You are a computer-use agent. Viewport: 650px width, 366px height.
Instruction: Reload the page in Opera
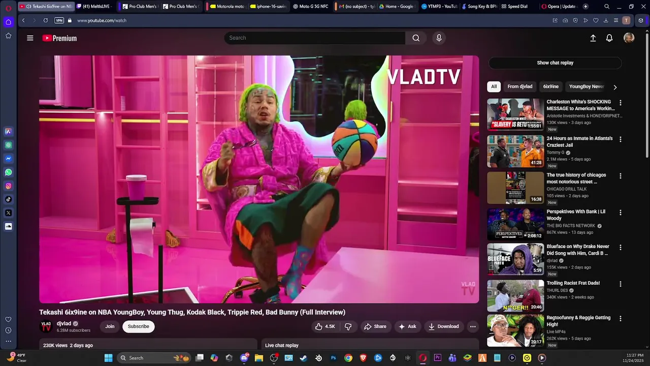pyautogui.click(x=46, y=20)
